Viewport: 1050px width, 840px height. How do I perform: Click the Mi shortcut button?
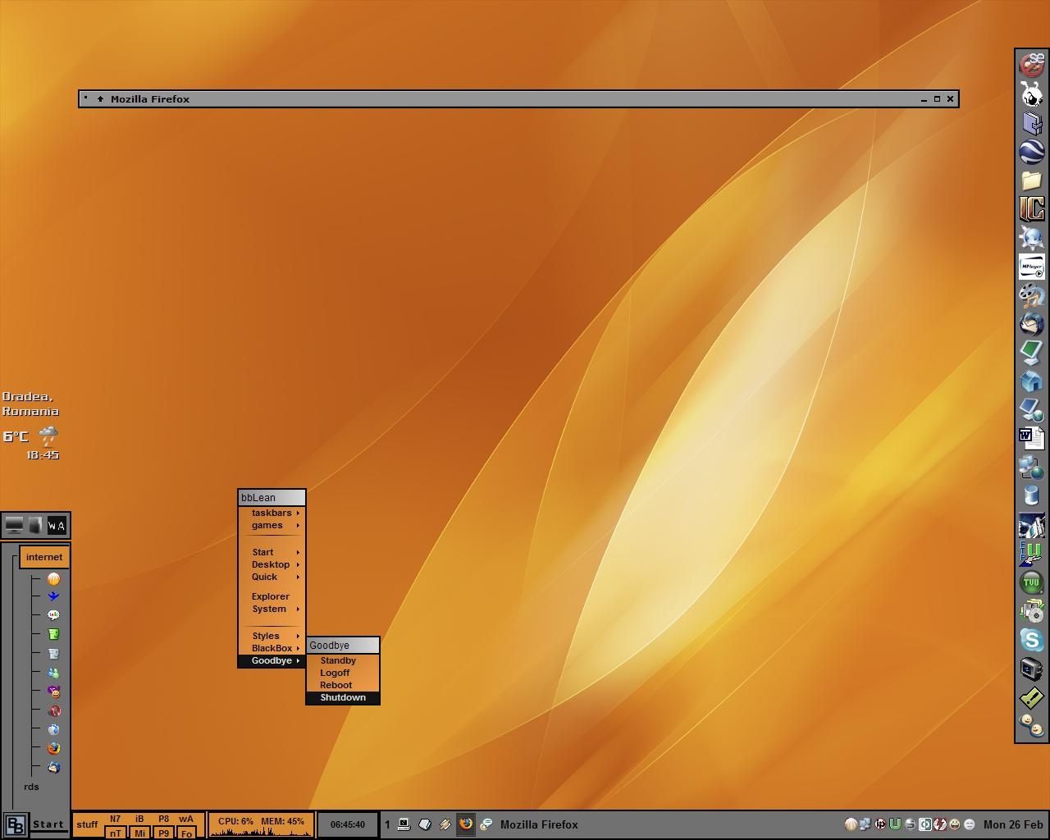139,833
